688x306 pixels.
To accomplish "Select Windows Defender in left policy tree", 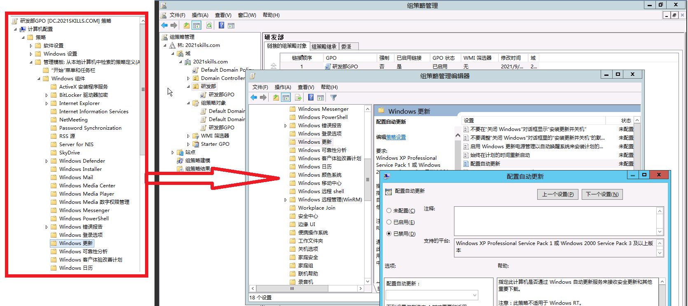I will click(x=82, y=161).
